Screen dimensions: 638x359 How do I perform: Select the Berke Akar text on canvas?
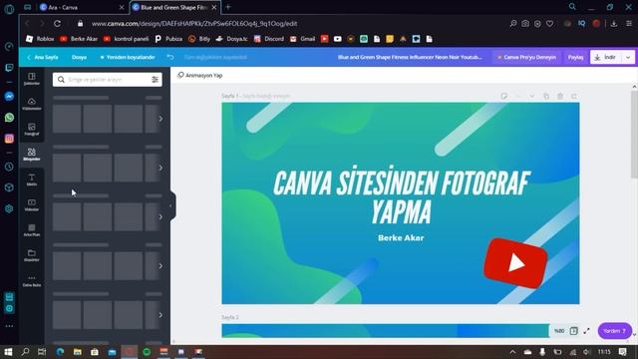point(401,237)
